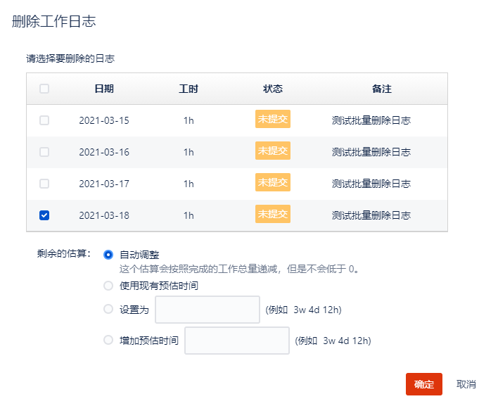498x406 pixels.
Task: Choose the 使用现有预估时间 radio button
Action: (x=108, y=286)
